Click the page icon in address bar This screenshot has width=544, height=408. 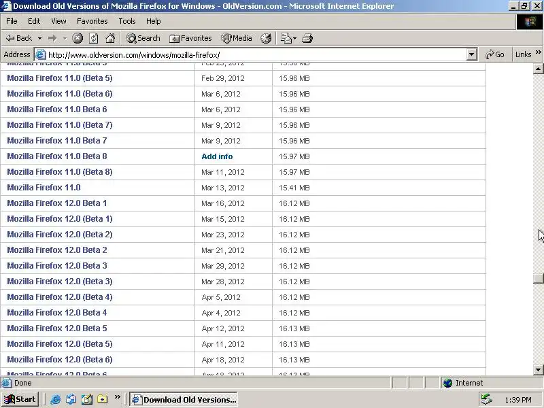[x=41, y=54]
